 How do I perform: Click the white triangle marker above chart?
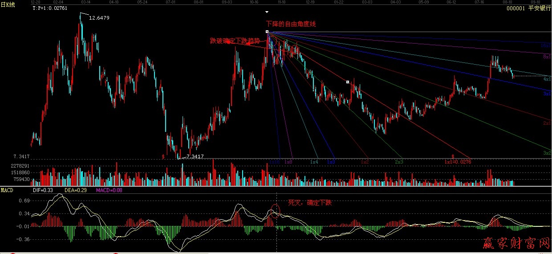click(x=267, y=12)
